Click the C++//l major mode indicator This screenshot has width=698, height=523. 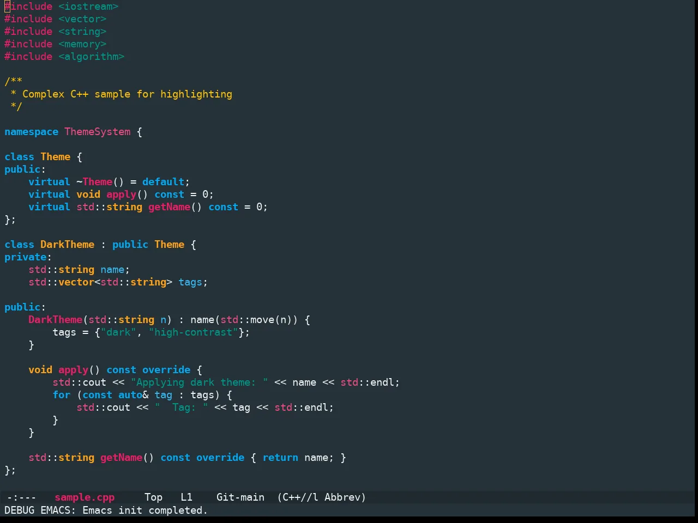[298, 497]
